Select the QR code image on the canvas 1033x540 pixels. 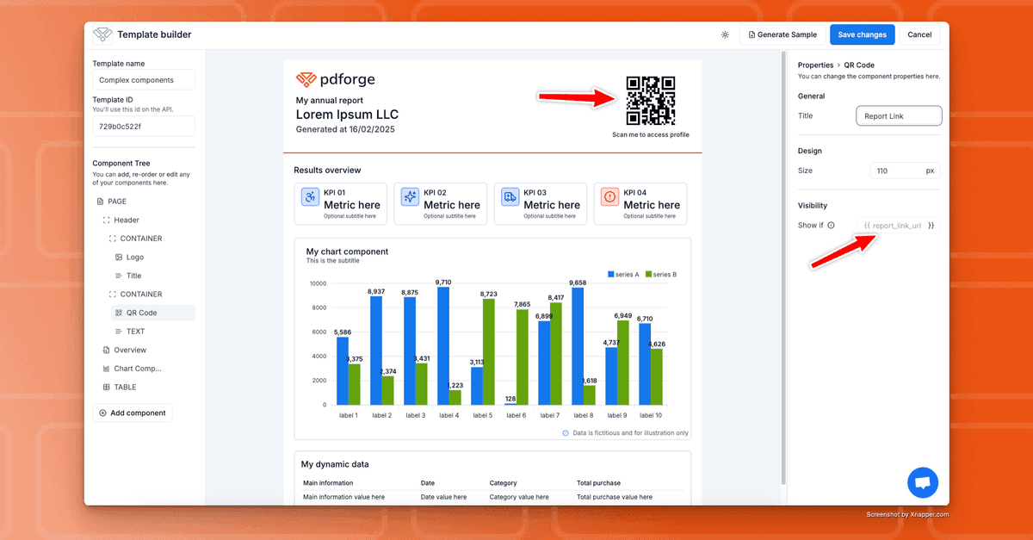click(x=650, y=101)
